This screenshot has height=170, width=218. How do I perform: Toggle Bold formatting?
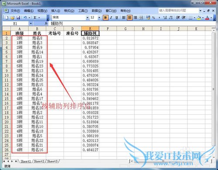click(106, 18)
